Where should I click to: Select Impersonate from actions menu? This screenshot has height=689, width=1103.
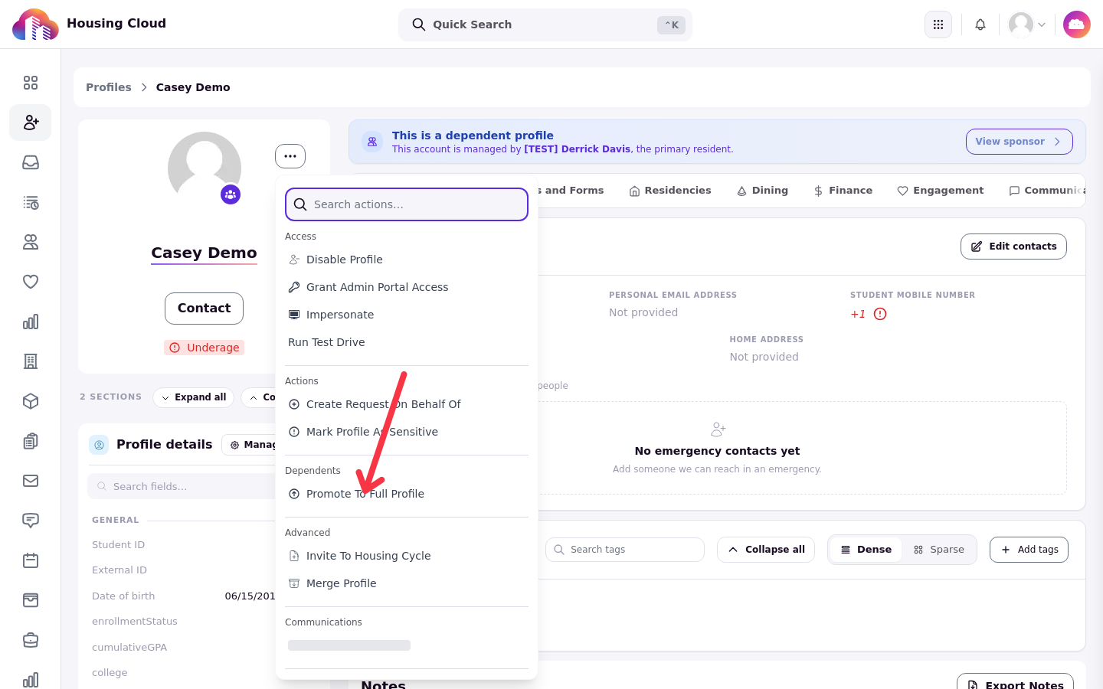tap(407, 315)
